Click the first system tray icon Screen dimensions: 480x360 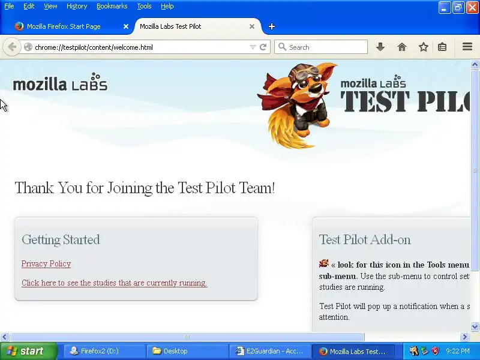coord(413,351)
